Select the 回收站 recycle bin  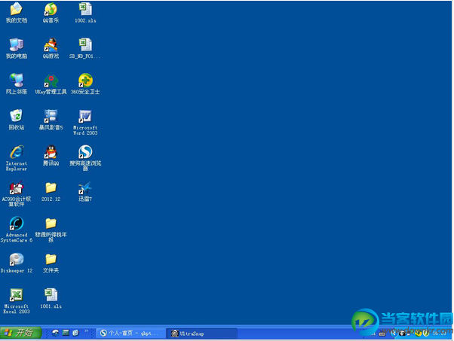[17, 120]
